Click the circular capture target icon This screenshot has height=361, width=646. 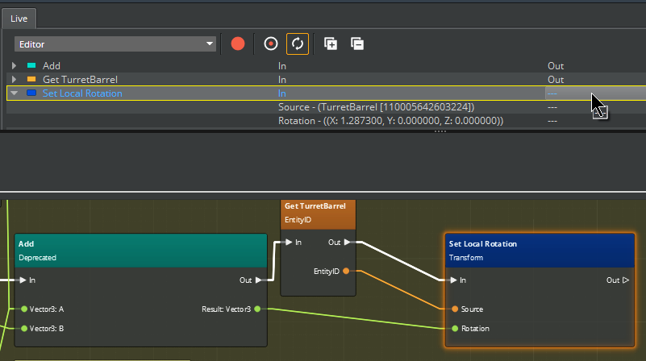[x=271, y=44]
